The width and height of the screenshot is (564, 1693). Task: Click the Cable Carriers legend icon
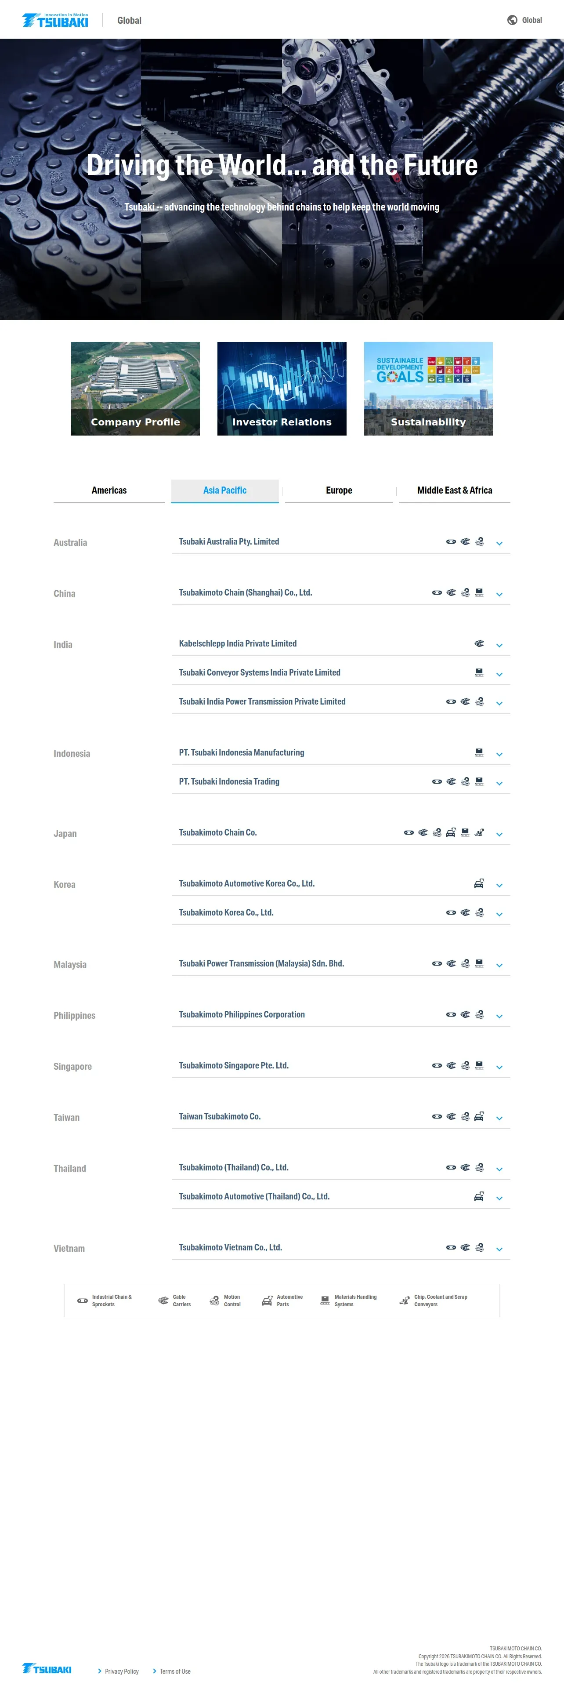click(163, 1300)
